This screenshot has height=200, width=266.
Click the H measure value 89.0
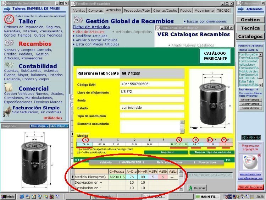pos(195,145)
